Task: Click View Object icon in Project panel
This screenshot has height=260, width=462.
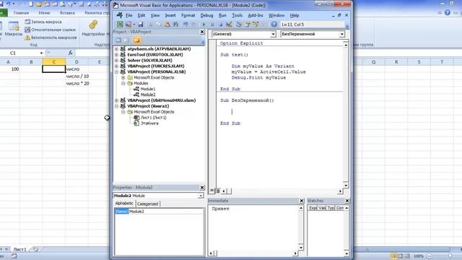Action: point(127,40)
